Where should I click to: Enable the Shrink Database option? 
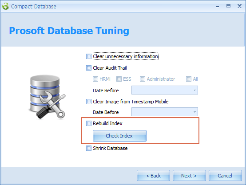(89, 148)
